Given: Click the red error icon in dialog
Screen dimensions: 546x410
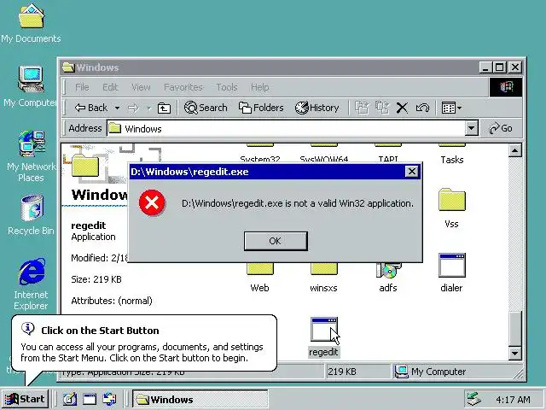Looking at the screenshot, I should click(152, 202).
